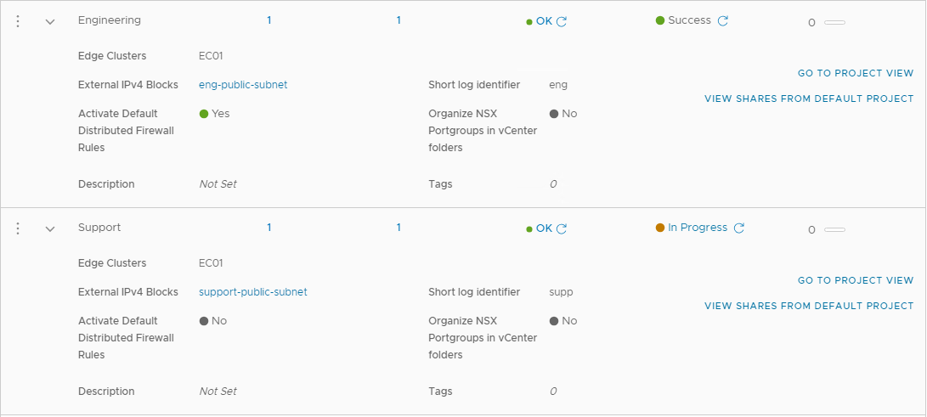Collapse the Support project row
Viewport: 927px width, 417px height.
pos(50,229)
